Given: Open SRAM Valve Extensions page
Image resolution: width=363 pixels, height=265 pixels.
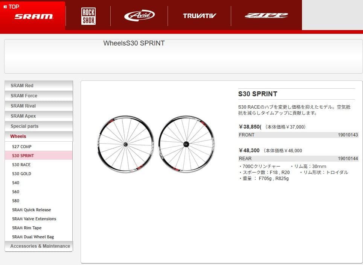Looking at the screenshot, I should [x=34, y=219].
